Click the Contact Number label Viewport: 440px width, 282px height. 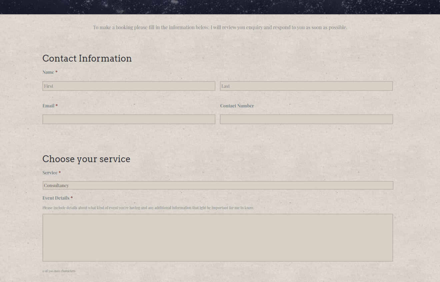click(237, 106)
